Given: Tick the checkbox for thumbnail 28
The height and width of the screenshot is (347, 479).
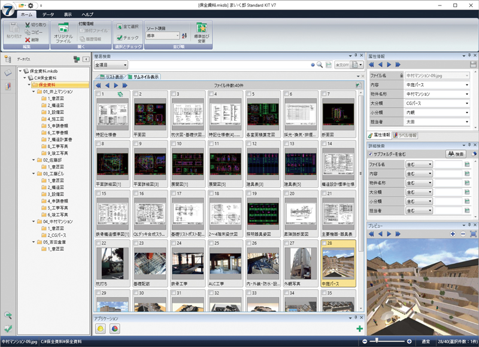Looking at the screenshot, I should pos(325,243).
